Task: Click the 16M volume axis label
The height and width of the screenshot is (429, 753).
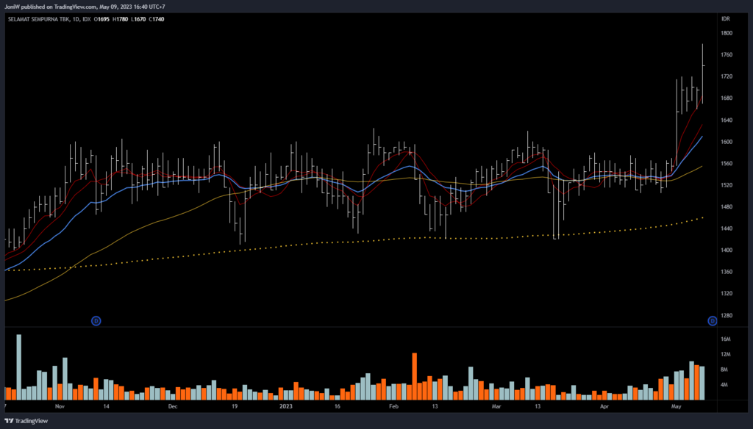Action: 725,339
